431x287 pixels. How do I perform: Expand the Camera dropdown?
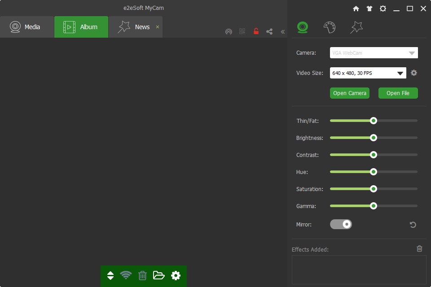(x=374, y=53)
